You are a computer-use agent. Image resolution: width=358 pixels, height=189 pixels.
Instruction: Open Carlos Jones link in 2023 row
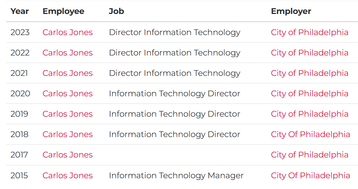(68, 32)
